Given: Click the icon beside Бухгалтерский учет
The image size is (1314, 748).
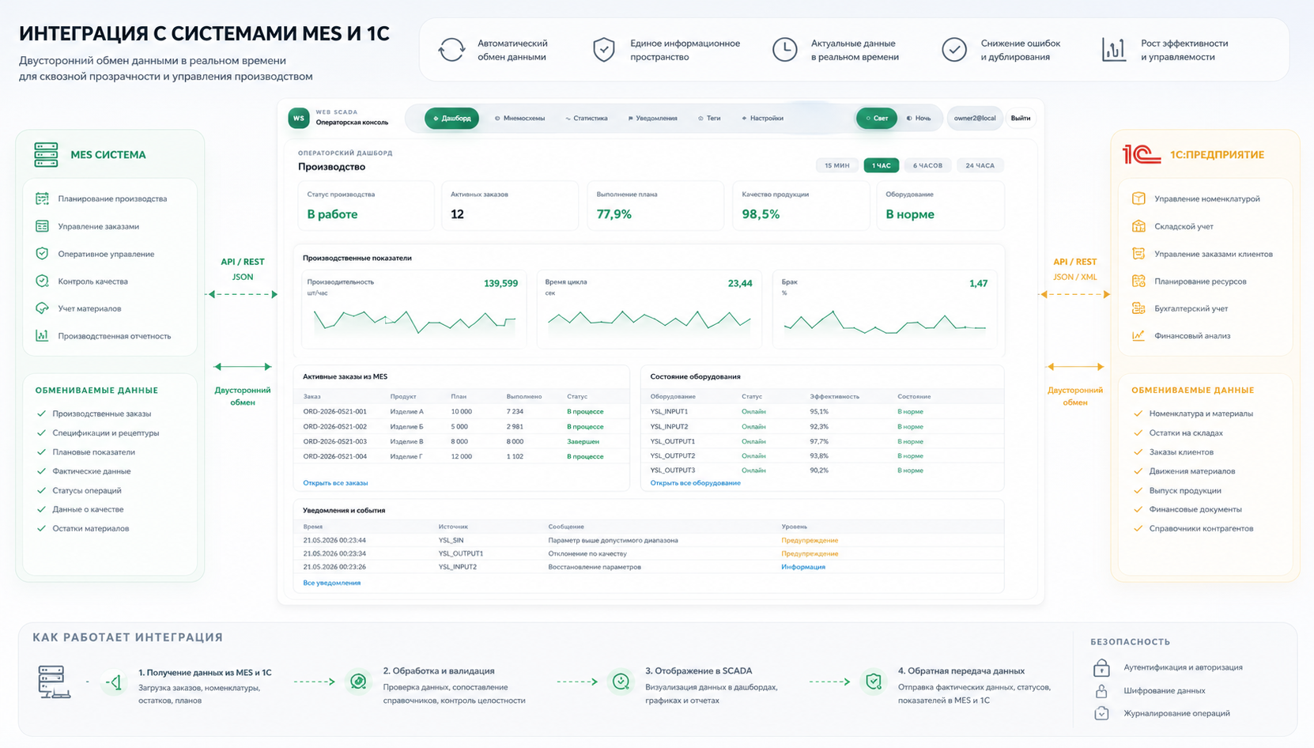Looking at the screenshot, I should click(1138, 308).
